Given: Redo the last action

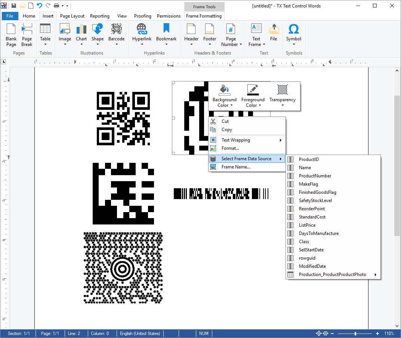Looking at the screenshot, I should pyautogui.click(x=48, y=6).
